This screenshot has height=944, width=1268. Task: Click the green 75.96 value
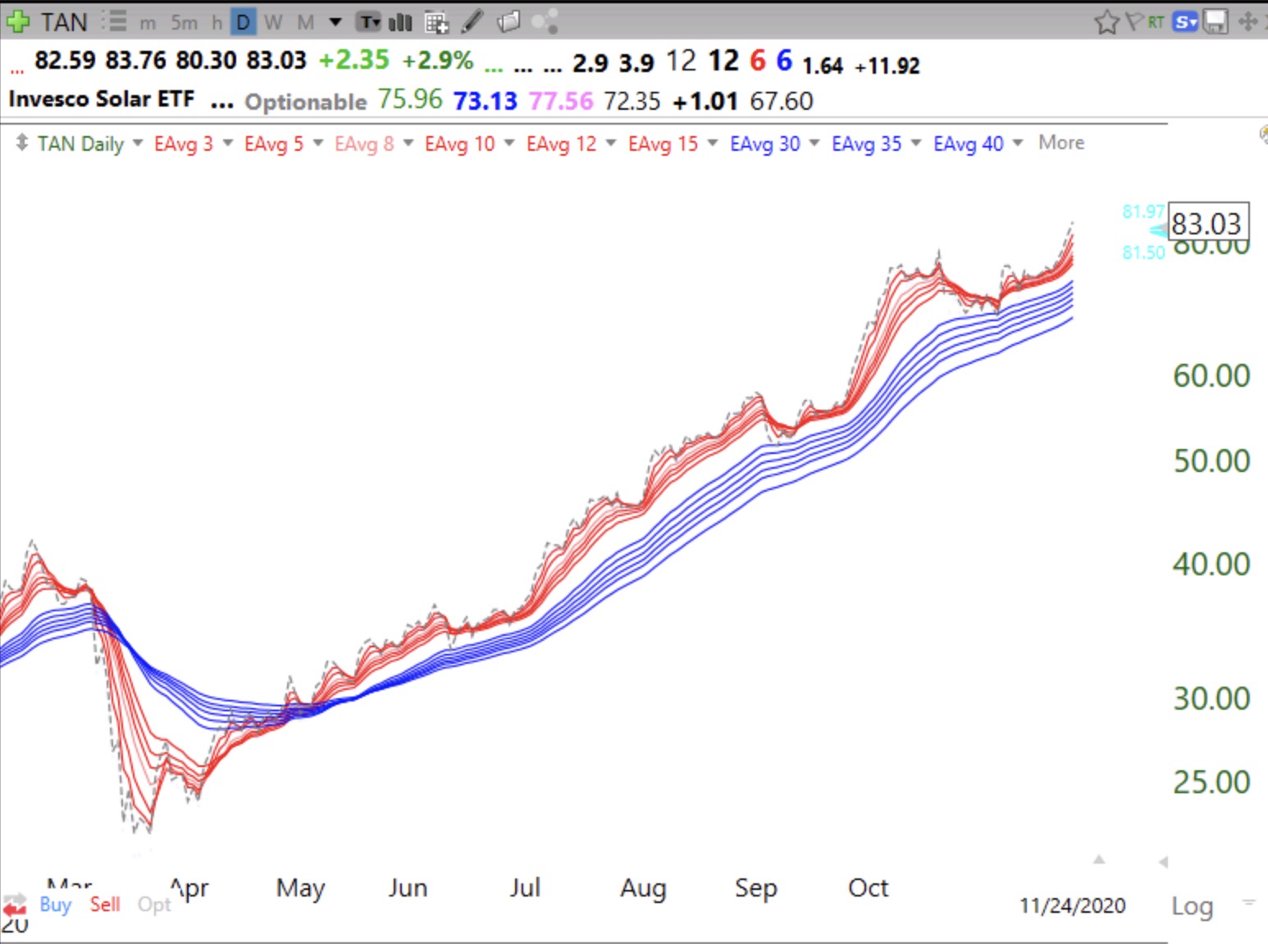tap(409, 99)
